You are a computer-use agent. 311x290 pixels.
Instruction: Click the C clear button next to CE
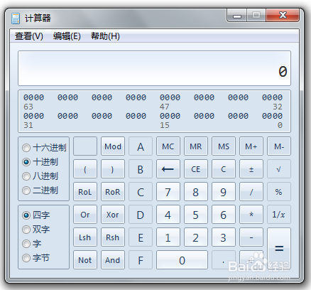tap(224, 169)
